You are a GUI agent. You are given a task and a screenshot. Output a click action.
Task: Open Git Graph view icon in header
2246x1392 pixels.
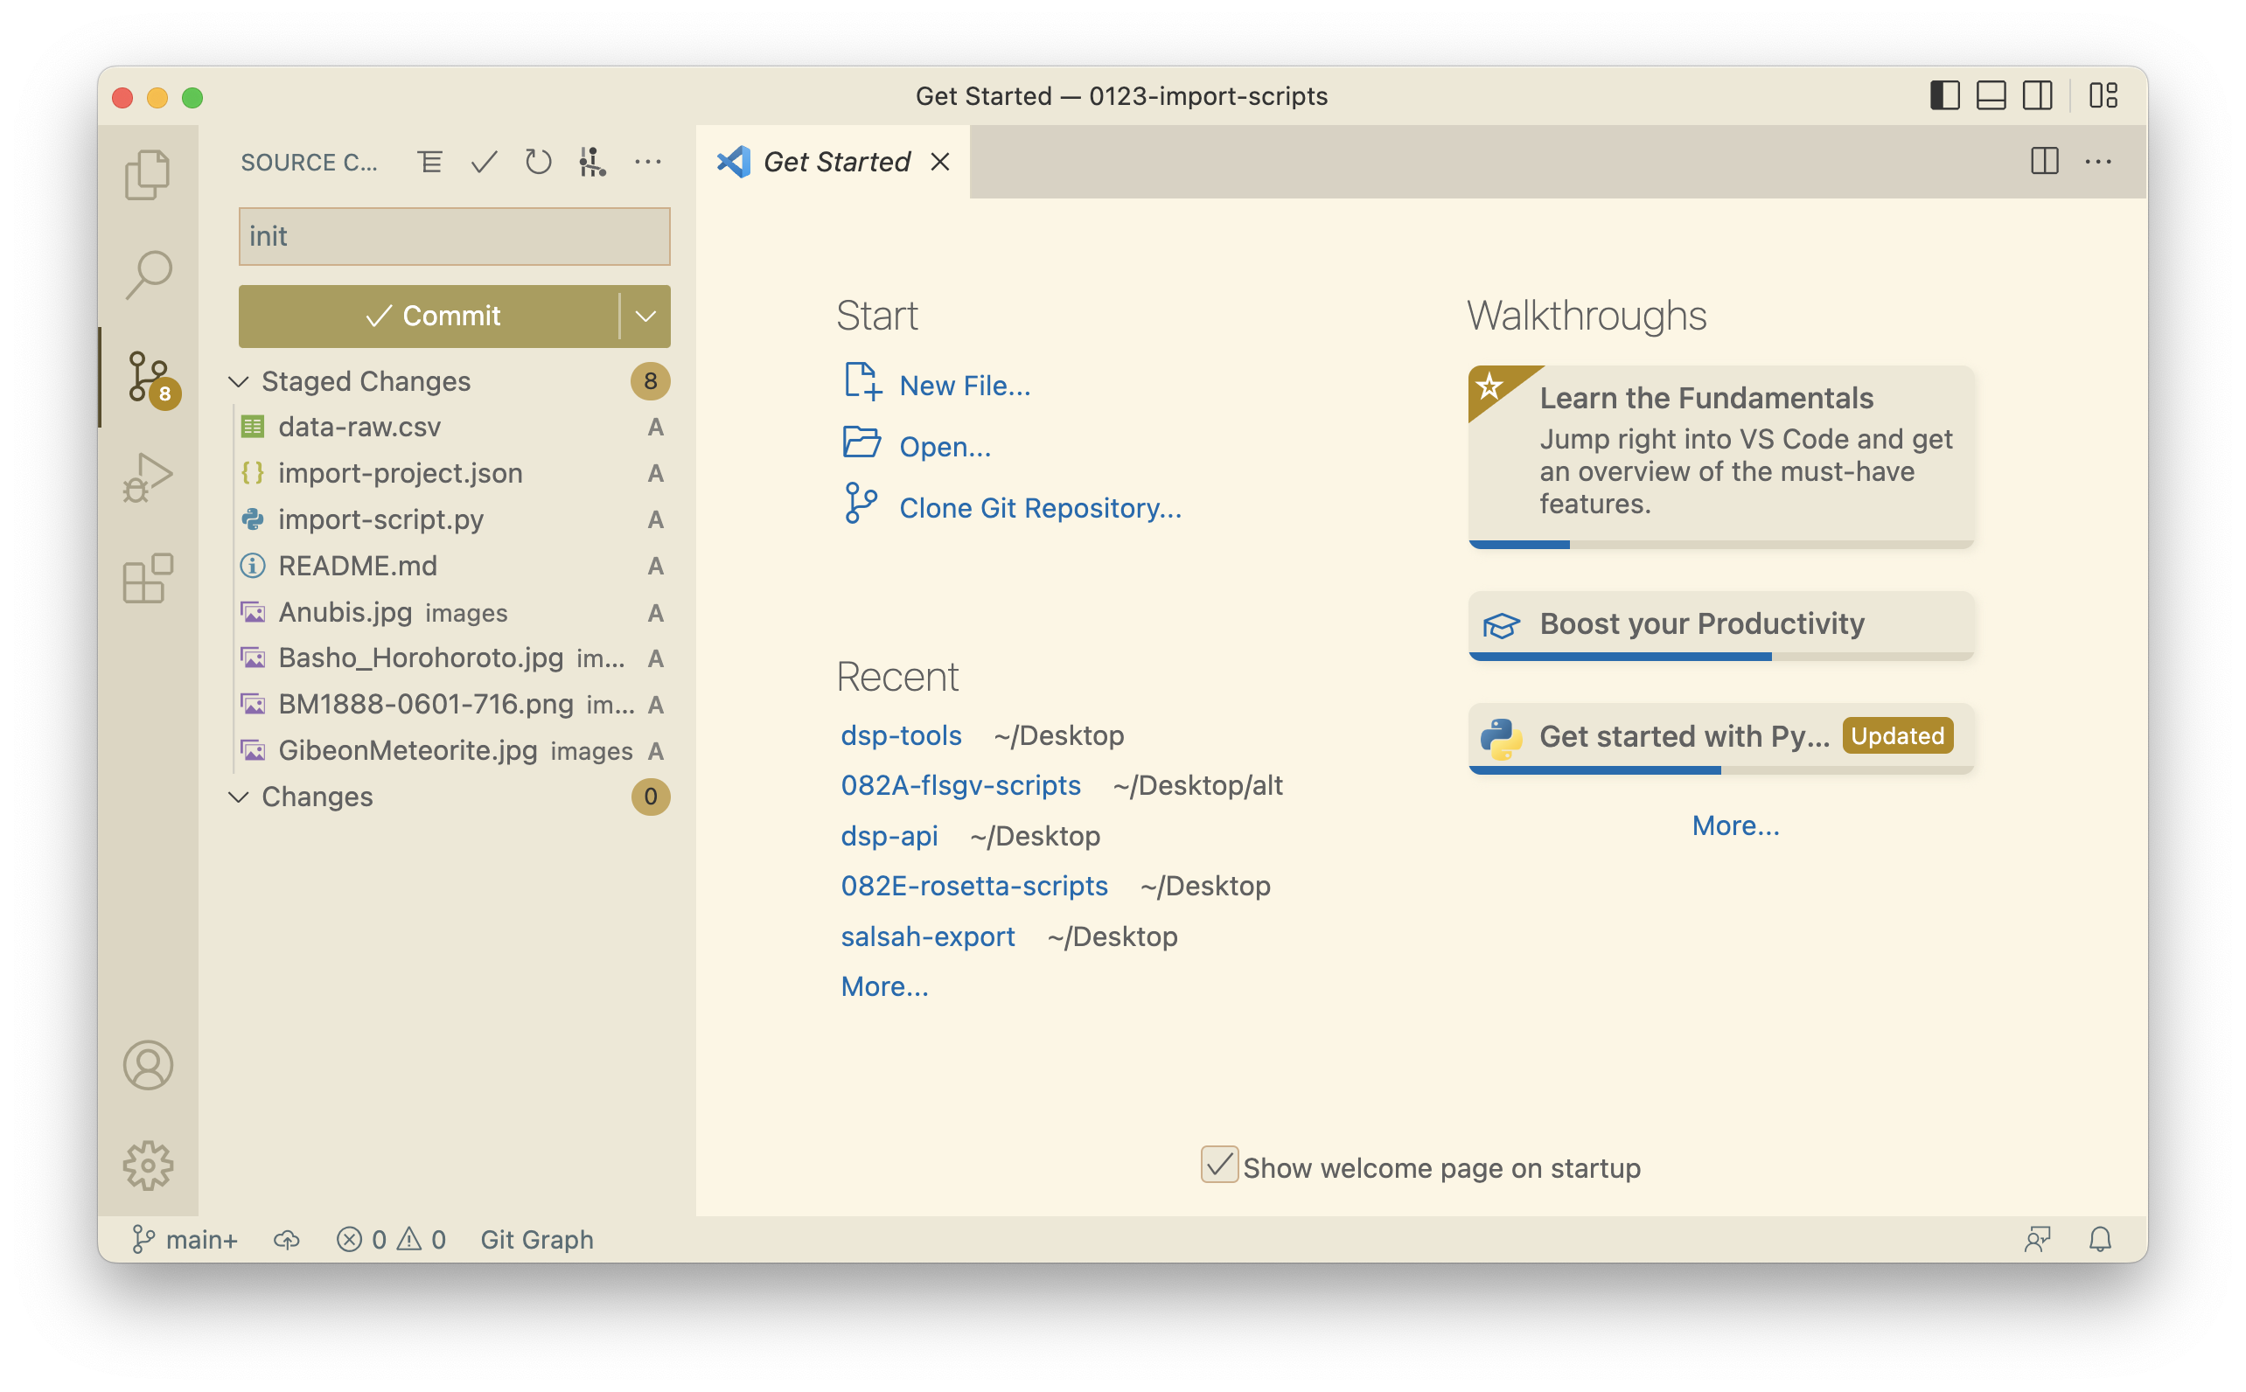coord(592,162)
